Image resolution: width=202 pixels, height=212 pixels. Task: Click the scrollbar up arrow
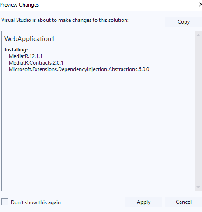(x=198, y=35)
